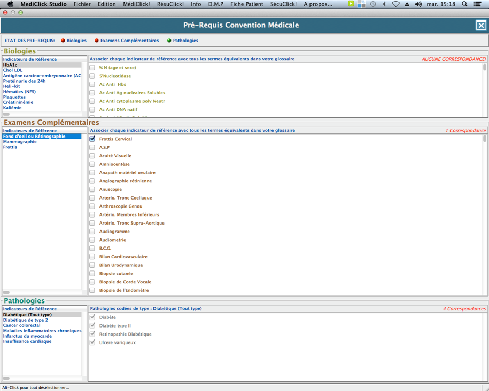The image size is (489, 391).
Task: Open Notification Center list icon
Action: click(477, 4)
